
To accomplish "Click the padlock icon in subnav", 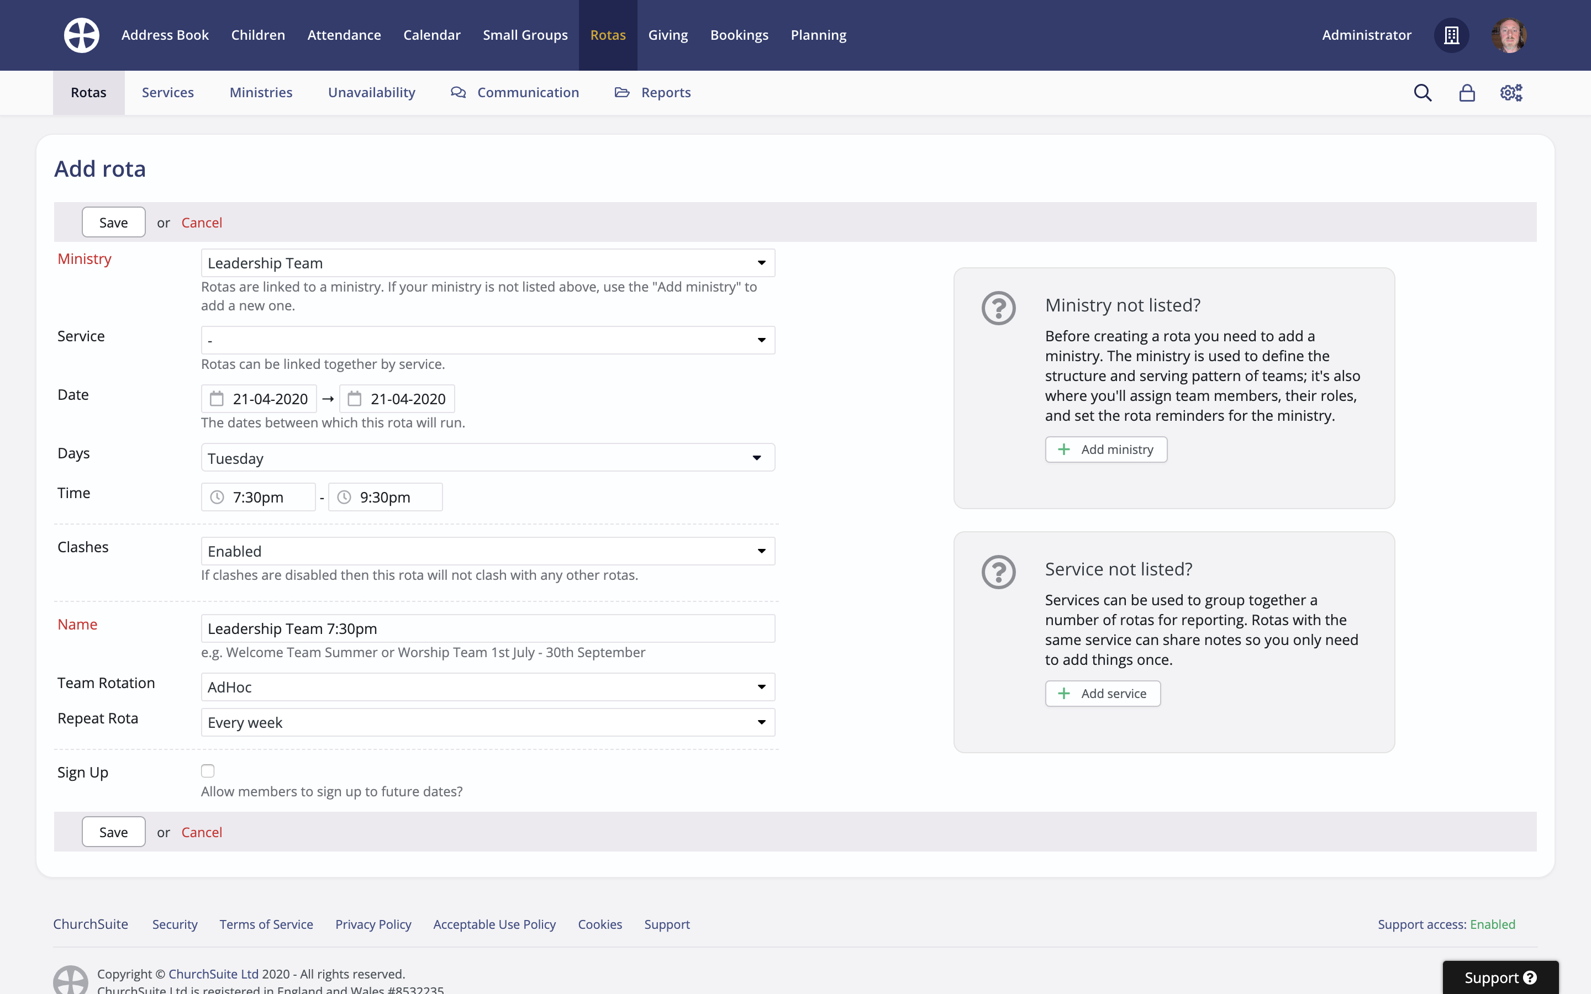I will coord(1467,93).
